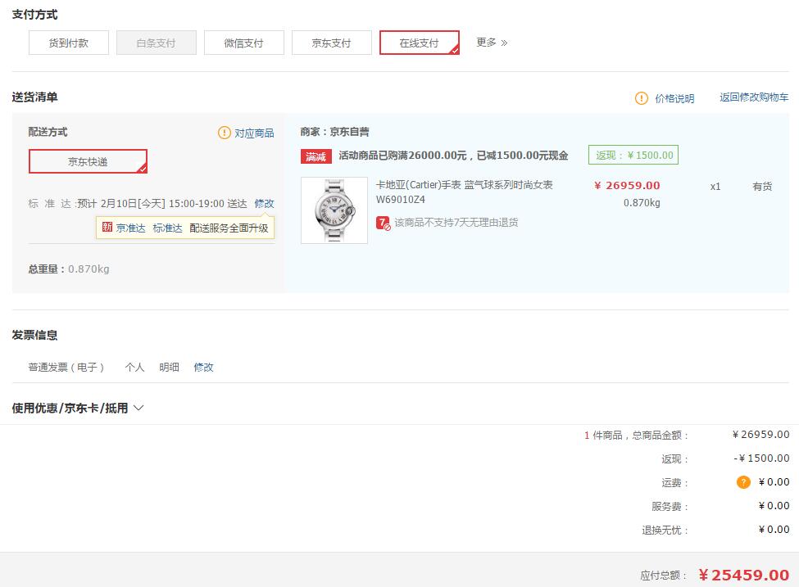
Task: Click the 应付总额 ¥25459.00 amount
Action: pyautogui.click(x=744, y=576)
